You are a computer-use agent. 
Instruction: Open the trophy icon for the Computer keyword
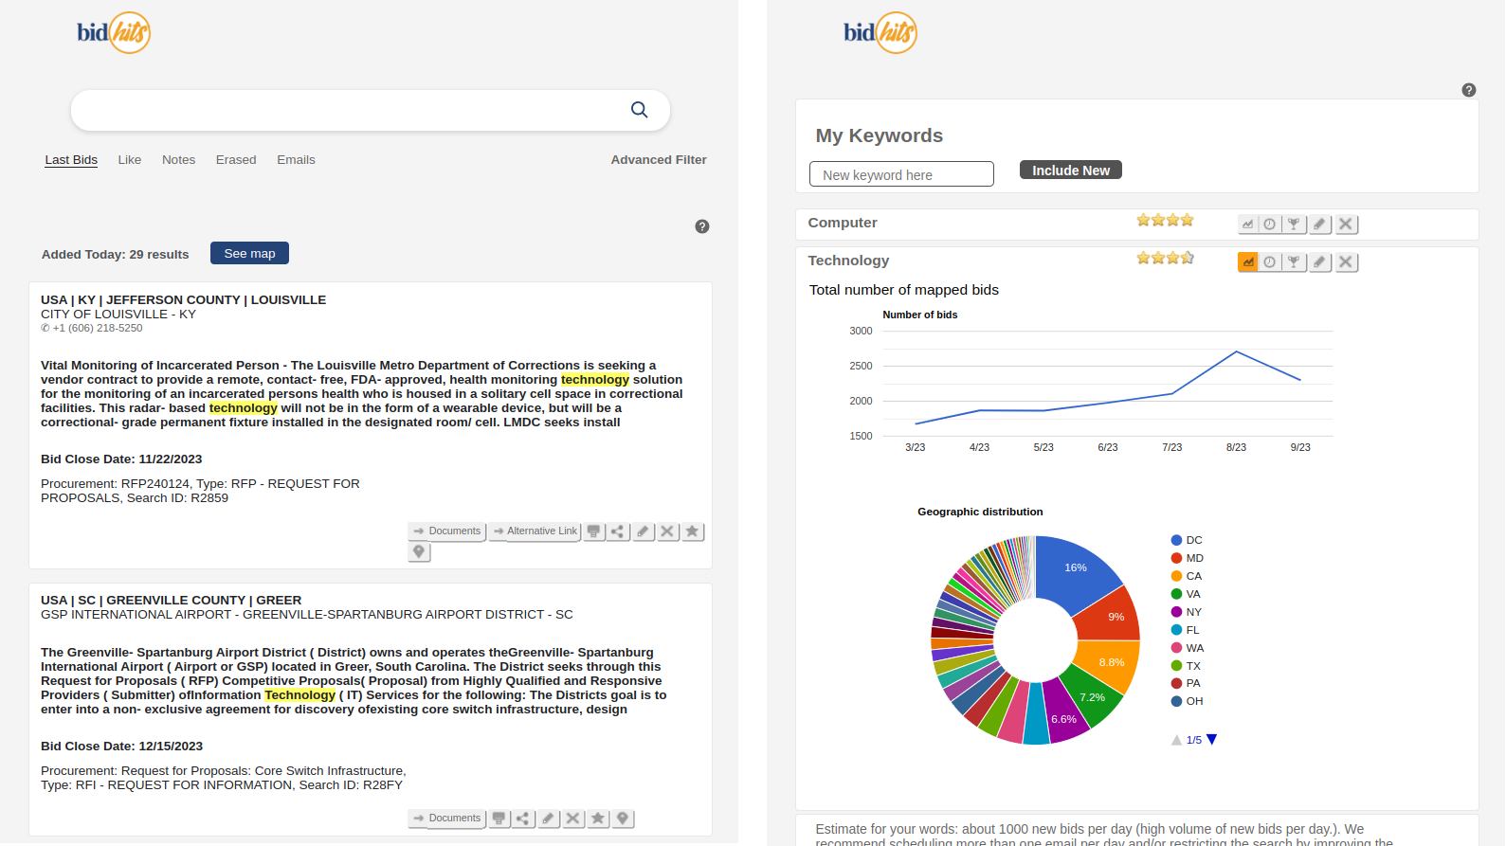point(1294,225)
